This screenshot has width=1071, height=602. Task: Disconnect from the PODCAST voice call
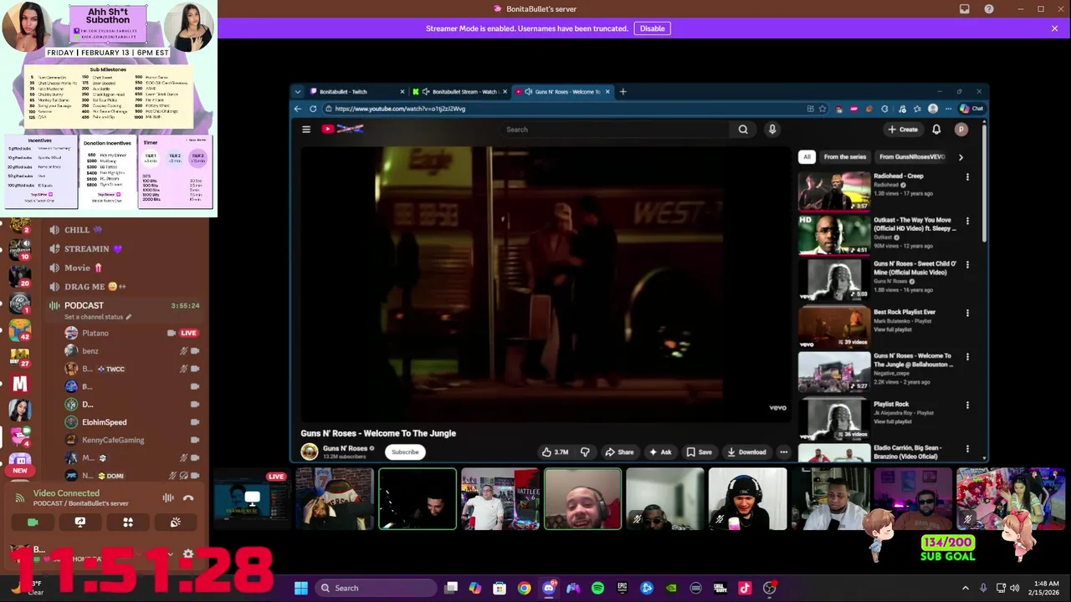click(x=188, y=497)
